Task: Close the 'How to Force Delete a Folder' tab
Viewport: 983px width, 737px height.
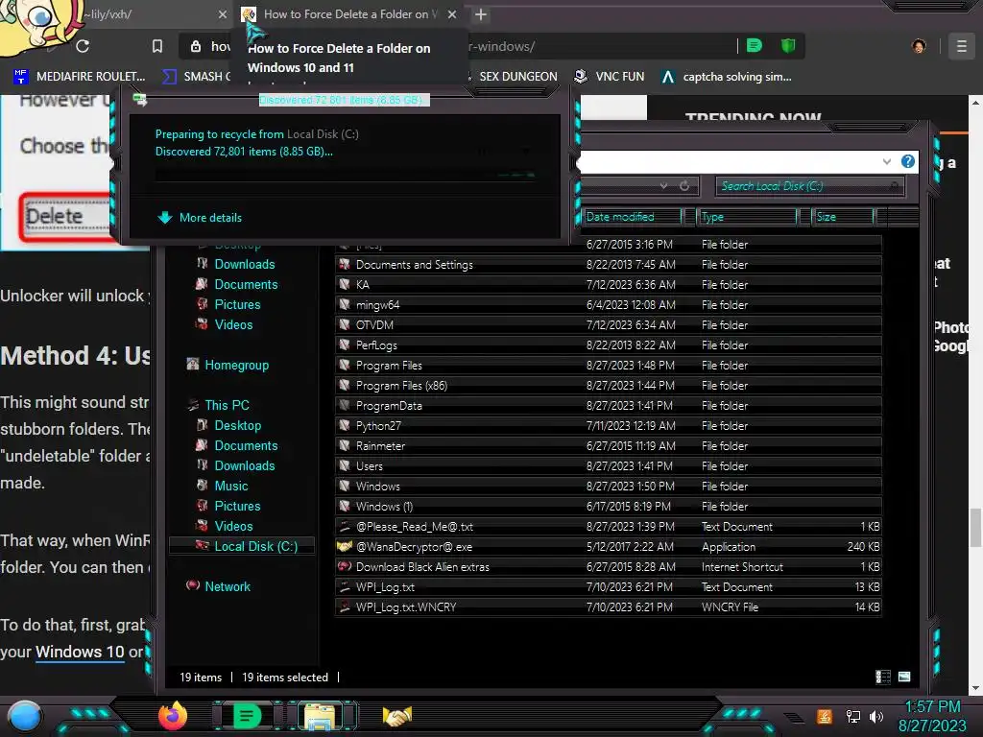Action: click(452, 14)
